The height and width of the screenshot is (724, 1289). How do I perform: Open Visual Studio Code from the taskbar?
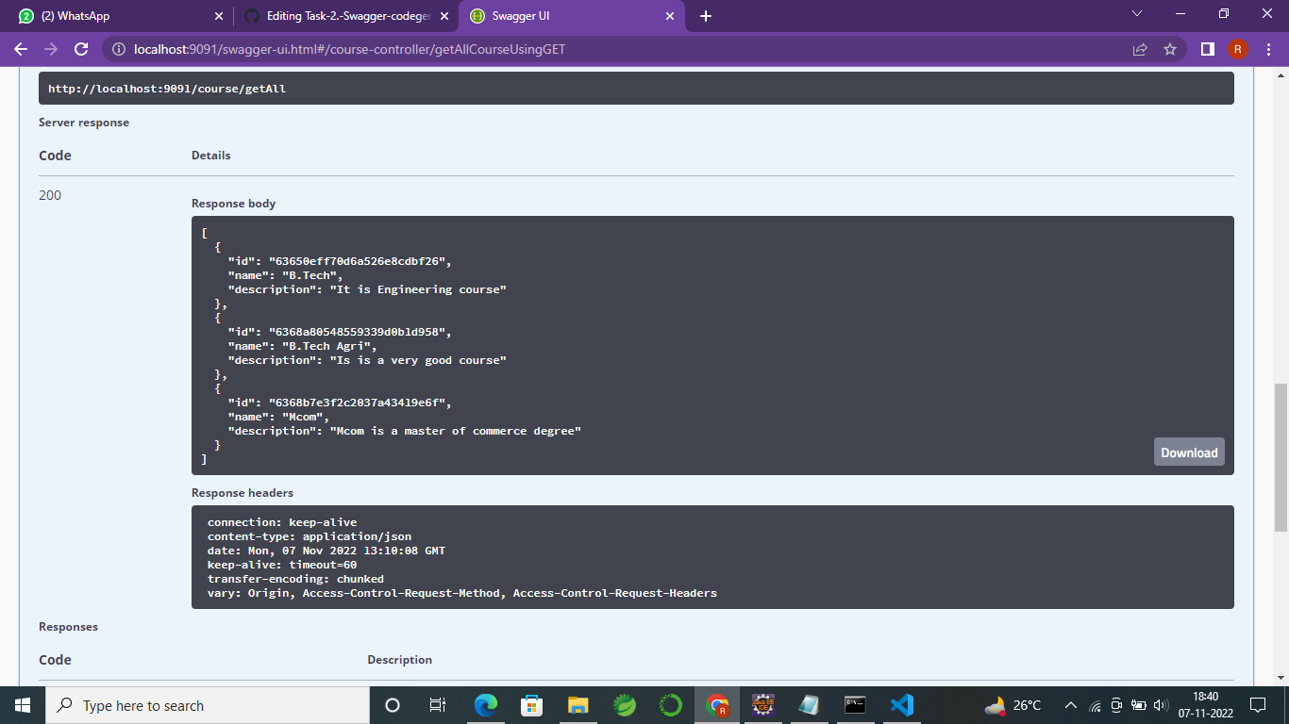901,705
